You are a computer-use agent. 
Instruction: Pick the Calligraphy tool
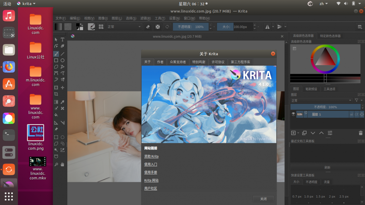coord(62,46)
